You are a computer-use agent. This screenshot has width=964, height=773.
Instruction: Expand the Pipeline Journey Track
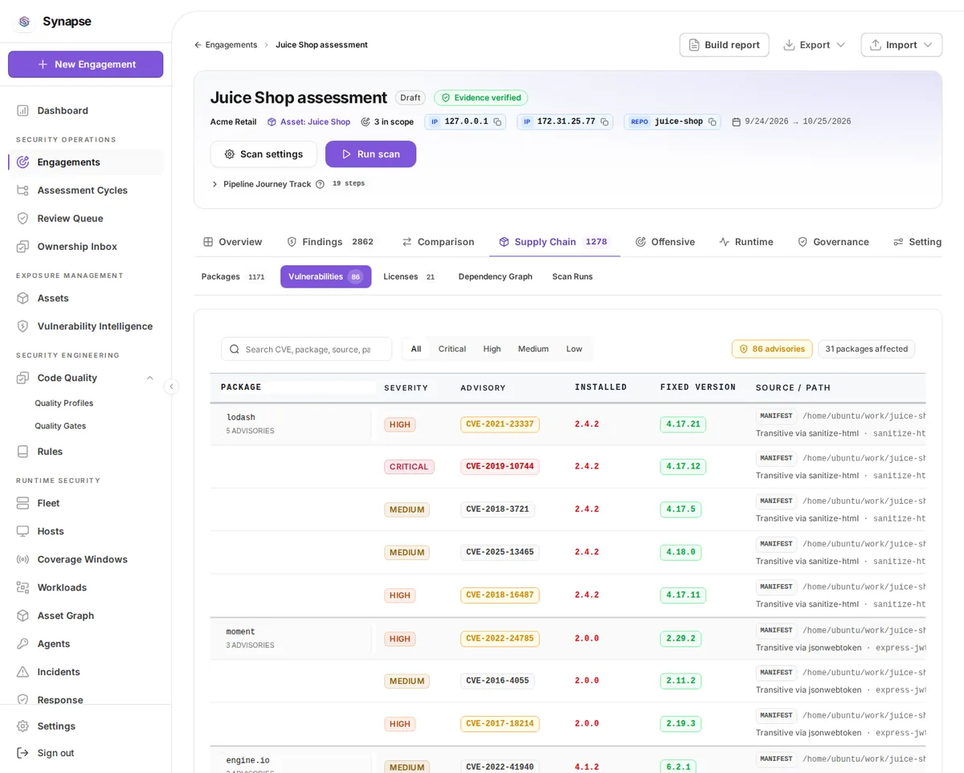coord(214,184)
